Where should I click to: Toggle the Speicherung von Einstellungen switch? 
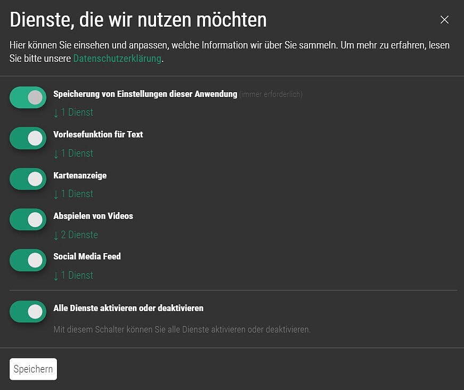pos(28,97)
